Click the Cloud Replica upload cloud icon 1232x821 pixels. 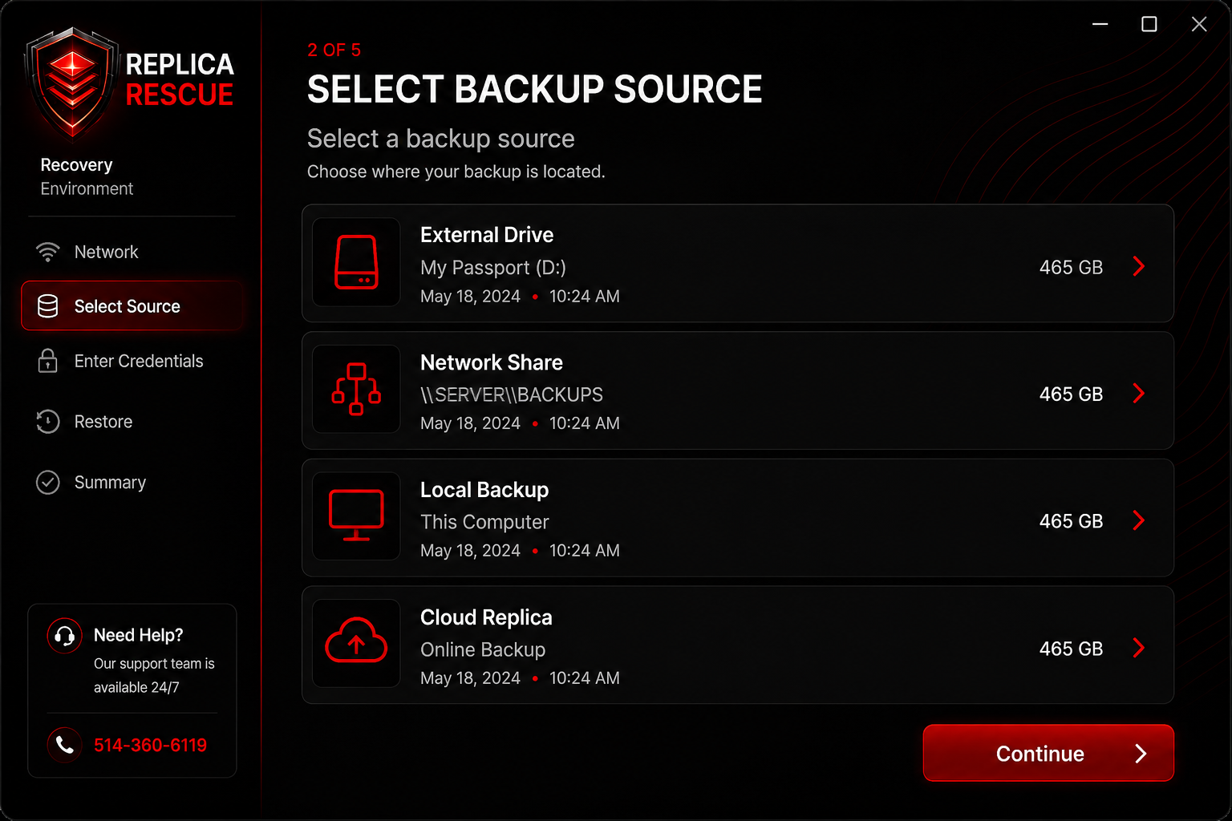(356, 641)
